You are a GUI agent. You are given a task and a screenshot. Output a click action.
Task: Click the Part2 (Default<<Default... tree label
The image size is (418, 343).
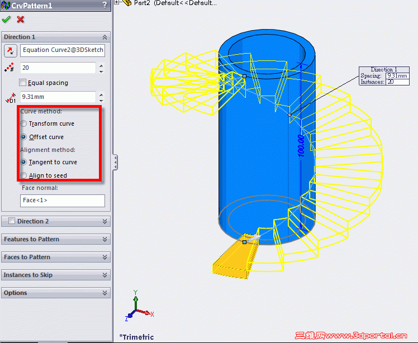coord(175,3)
